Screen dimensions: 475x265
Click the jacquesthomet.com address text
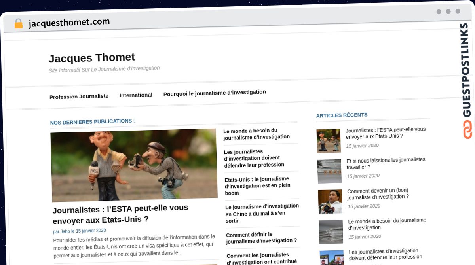click(69, 23)
